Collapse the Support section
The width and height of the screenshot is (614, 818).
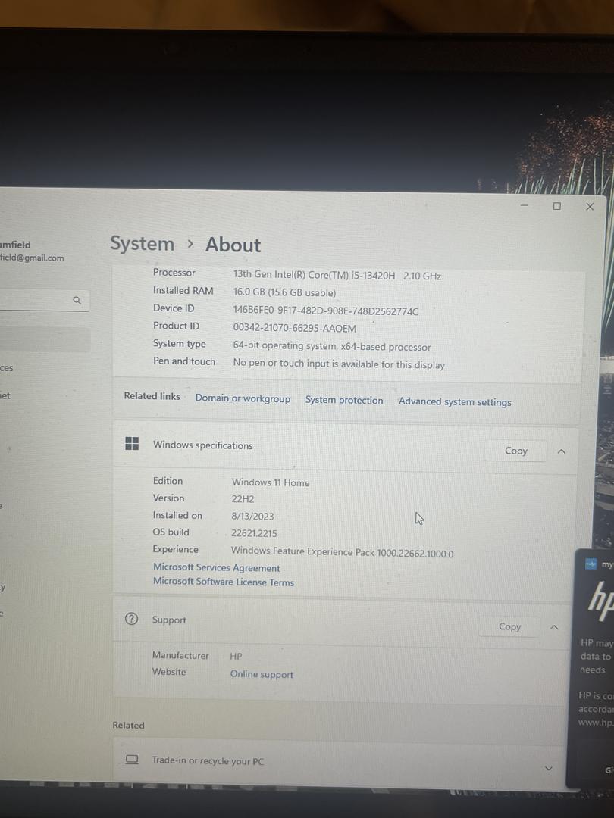[x=554, y=627]
